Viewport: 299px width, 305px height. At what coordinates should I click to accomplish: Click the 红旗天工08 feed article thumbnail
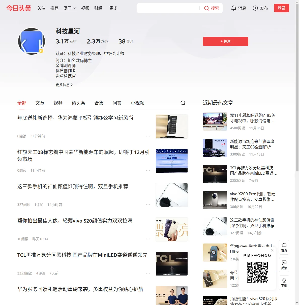coord(172,161)
